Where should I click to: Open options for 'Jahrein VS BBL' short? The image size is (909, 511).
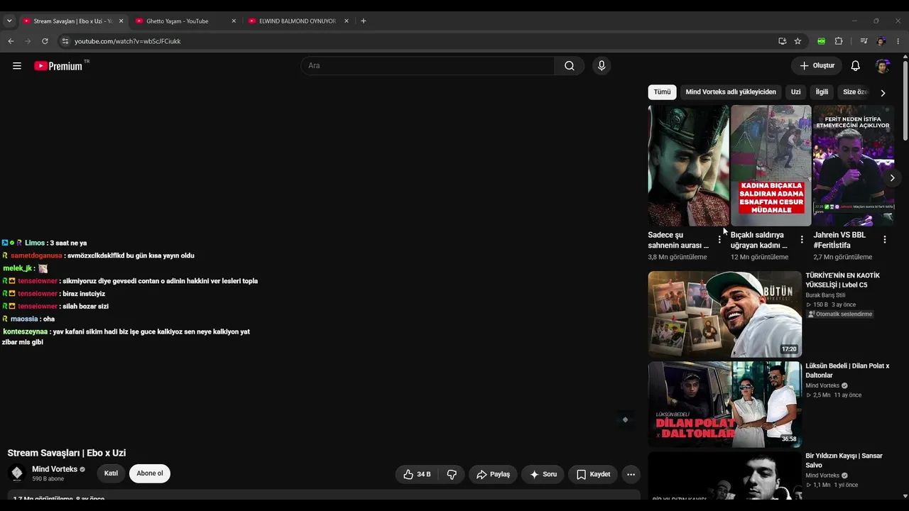[885, 240]
